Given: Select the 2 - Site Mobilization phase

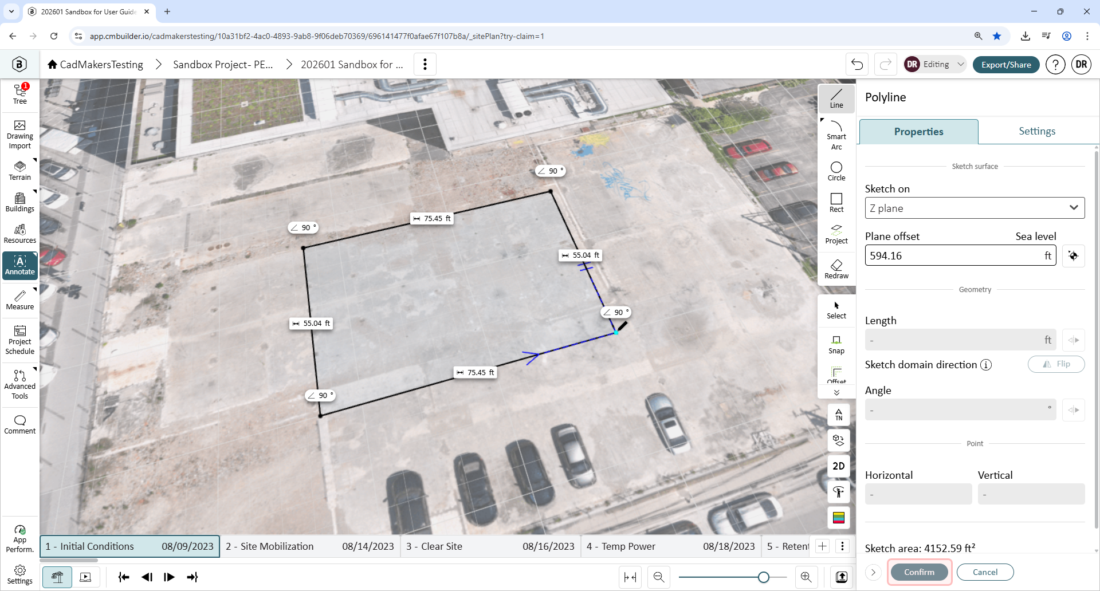Looking at the screenshot, I should coord(310,546).
